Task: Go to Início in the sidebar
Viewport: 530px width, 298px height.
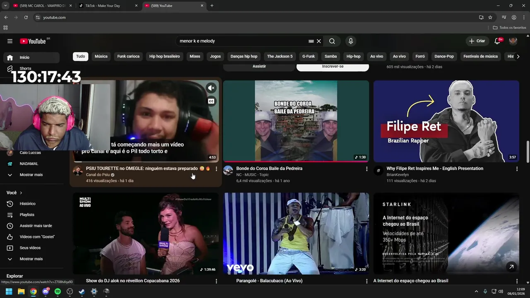Action: coord(31,58)
